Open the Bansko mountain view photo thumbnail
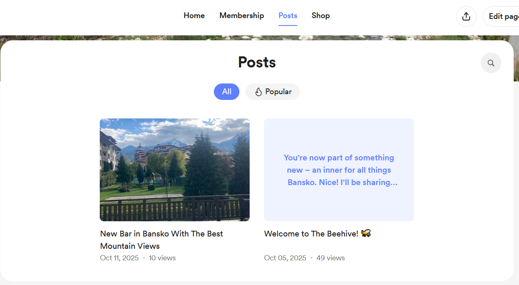Screen dimensions: 519x285 (x=175, y=170)
